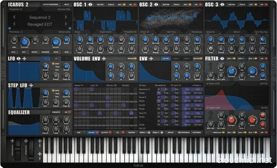The height and width of the screenshot is (168, 277).
Task: Click the FILTER left-right arrows icon
Action: (x=222, y=59)
